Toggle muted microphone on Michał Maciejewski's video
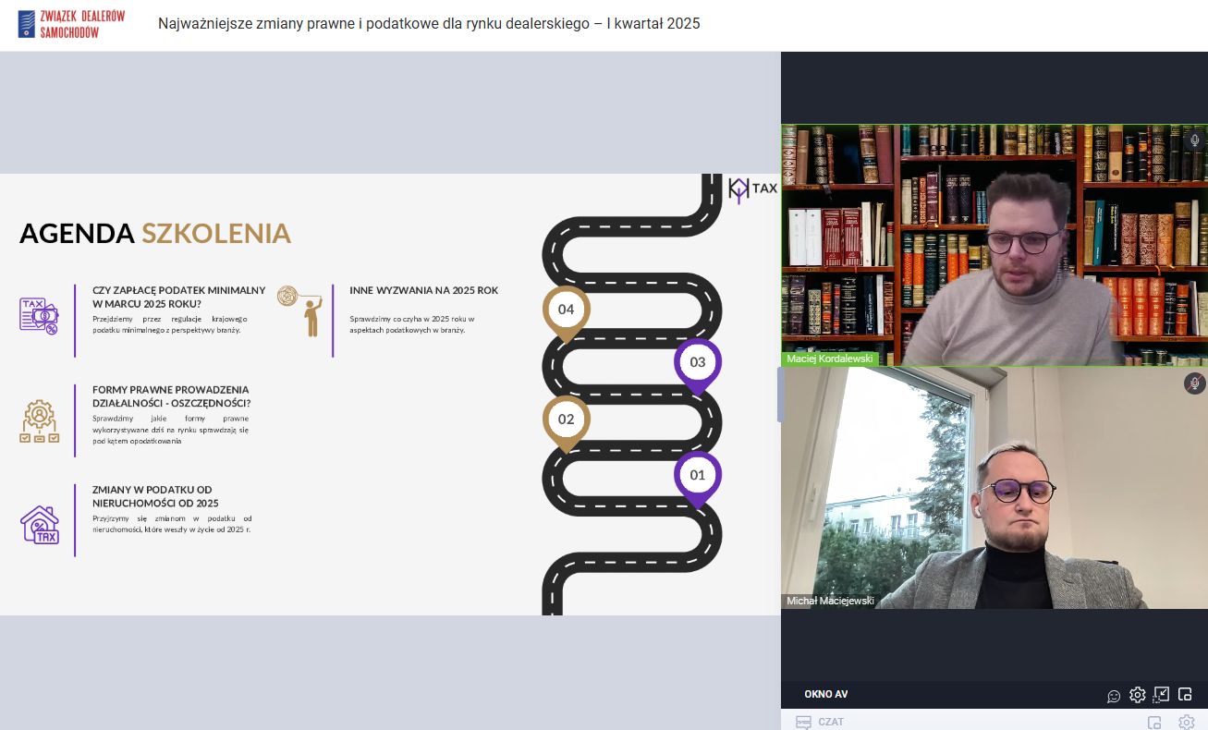Image resolution: width=1208 pixels, height=730 pixels. 1194,383
